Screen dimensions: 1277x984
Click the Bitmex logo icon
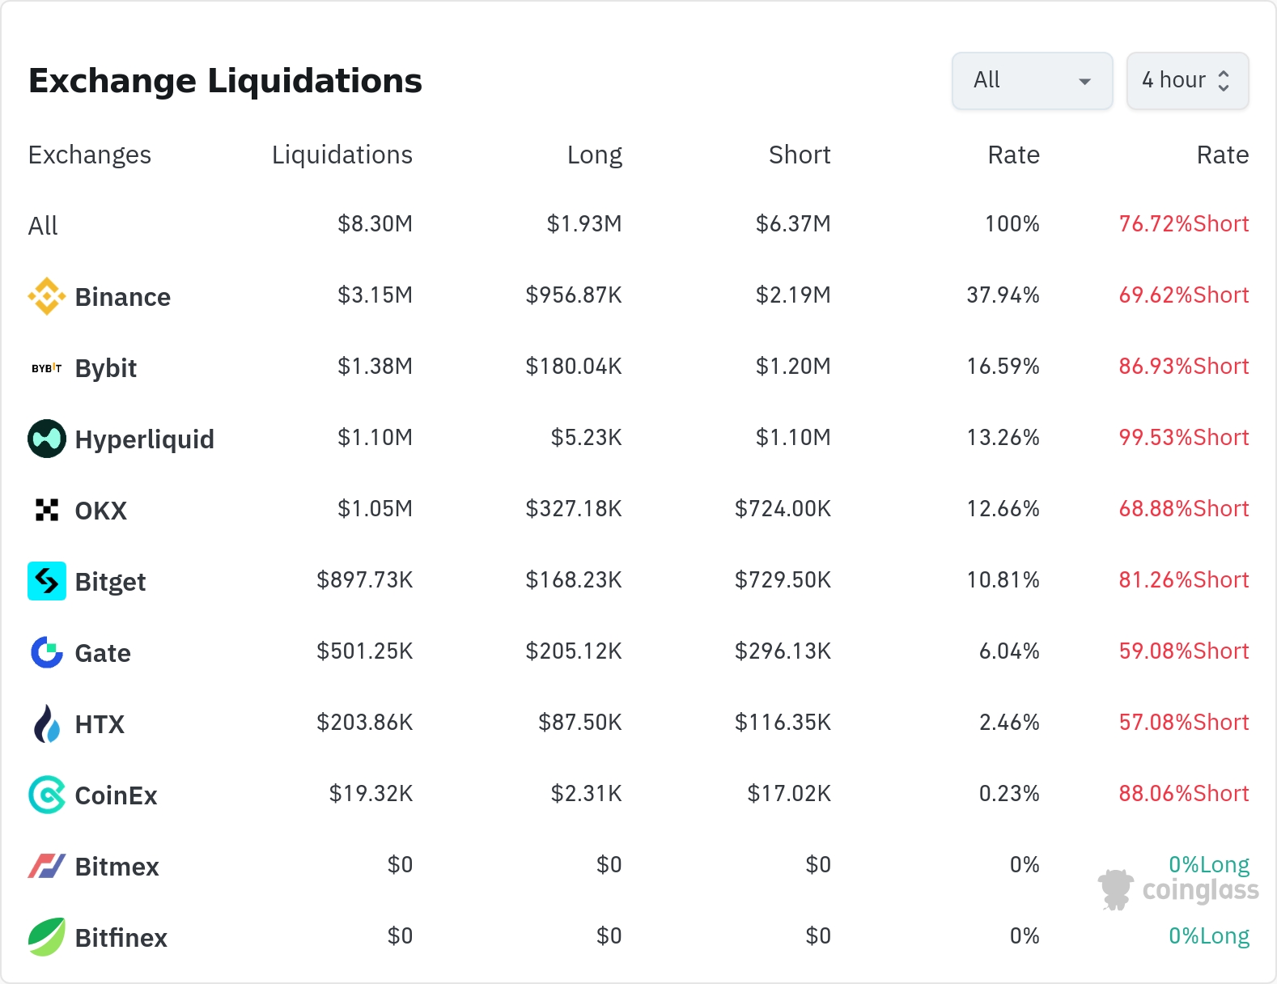coord(47,866)
